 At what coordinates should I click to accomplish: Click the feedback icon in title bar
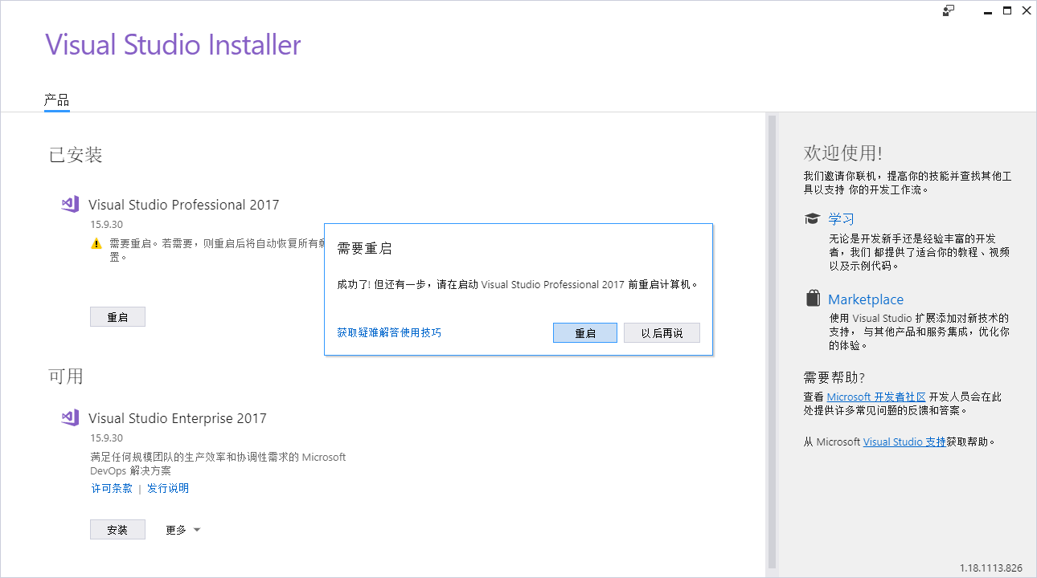[x=949, y=10]
